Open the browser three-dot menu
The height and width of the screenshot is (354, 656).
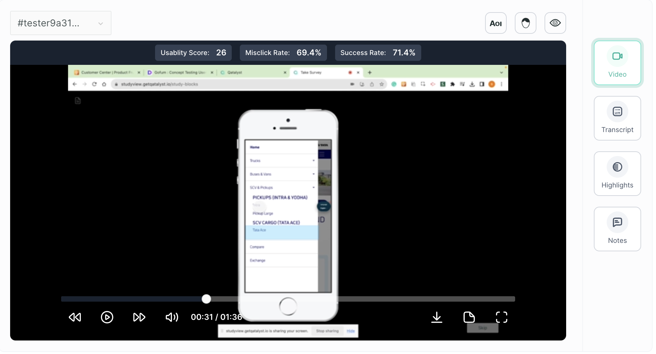(501, 84)
